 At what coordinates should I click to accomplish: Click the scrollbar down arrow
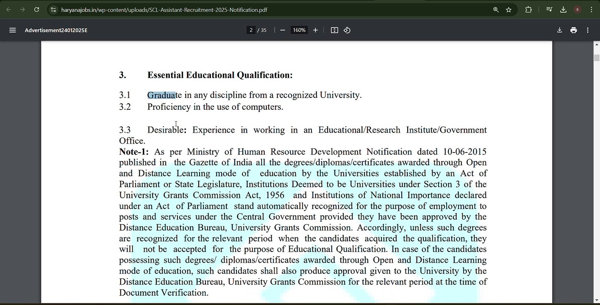click(x=597, y=300)
